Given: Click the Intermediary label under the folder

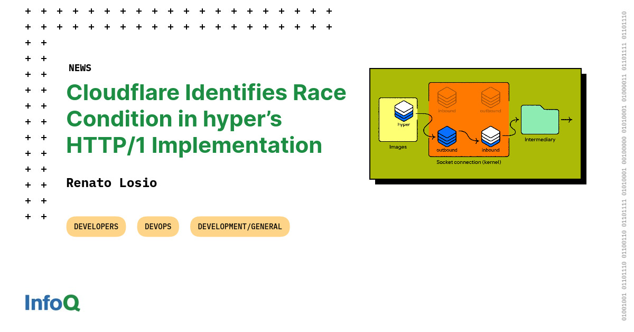Looking at the screenshot, I should pyautogui.click(x=540, y=140).
